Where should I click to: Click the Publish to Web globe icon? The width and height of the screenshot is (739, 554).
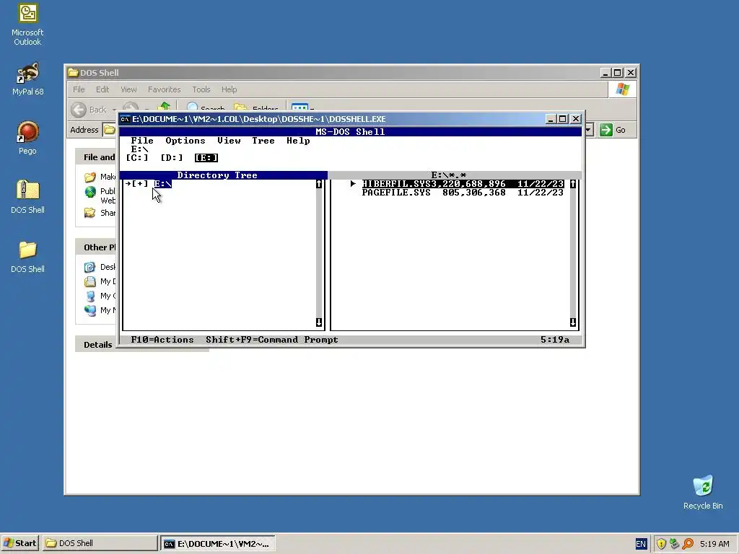pyautogui.click(x=90, y=192)
